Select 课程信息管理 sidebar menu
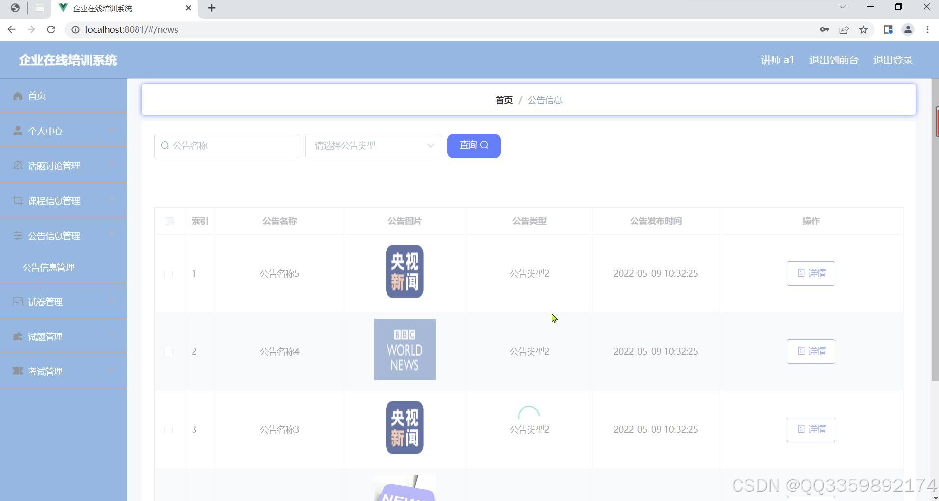 coord(63,200)
